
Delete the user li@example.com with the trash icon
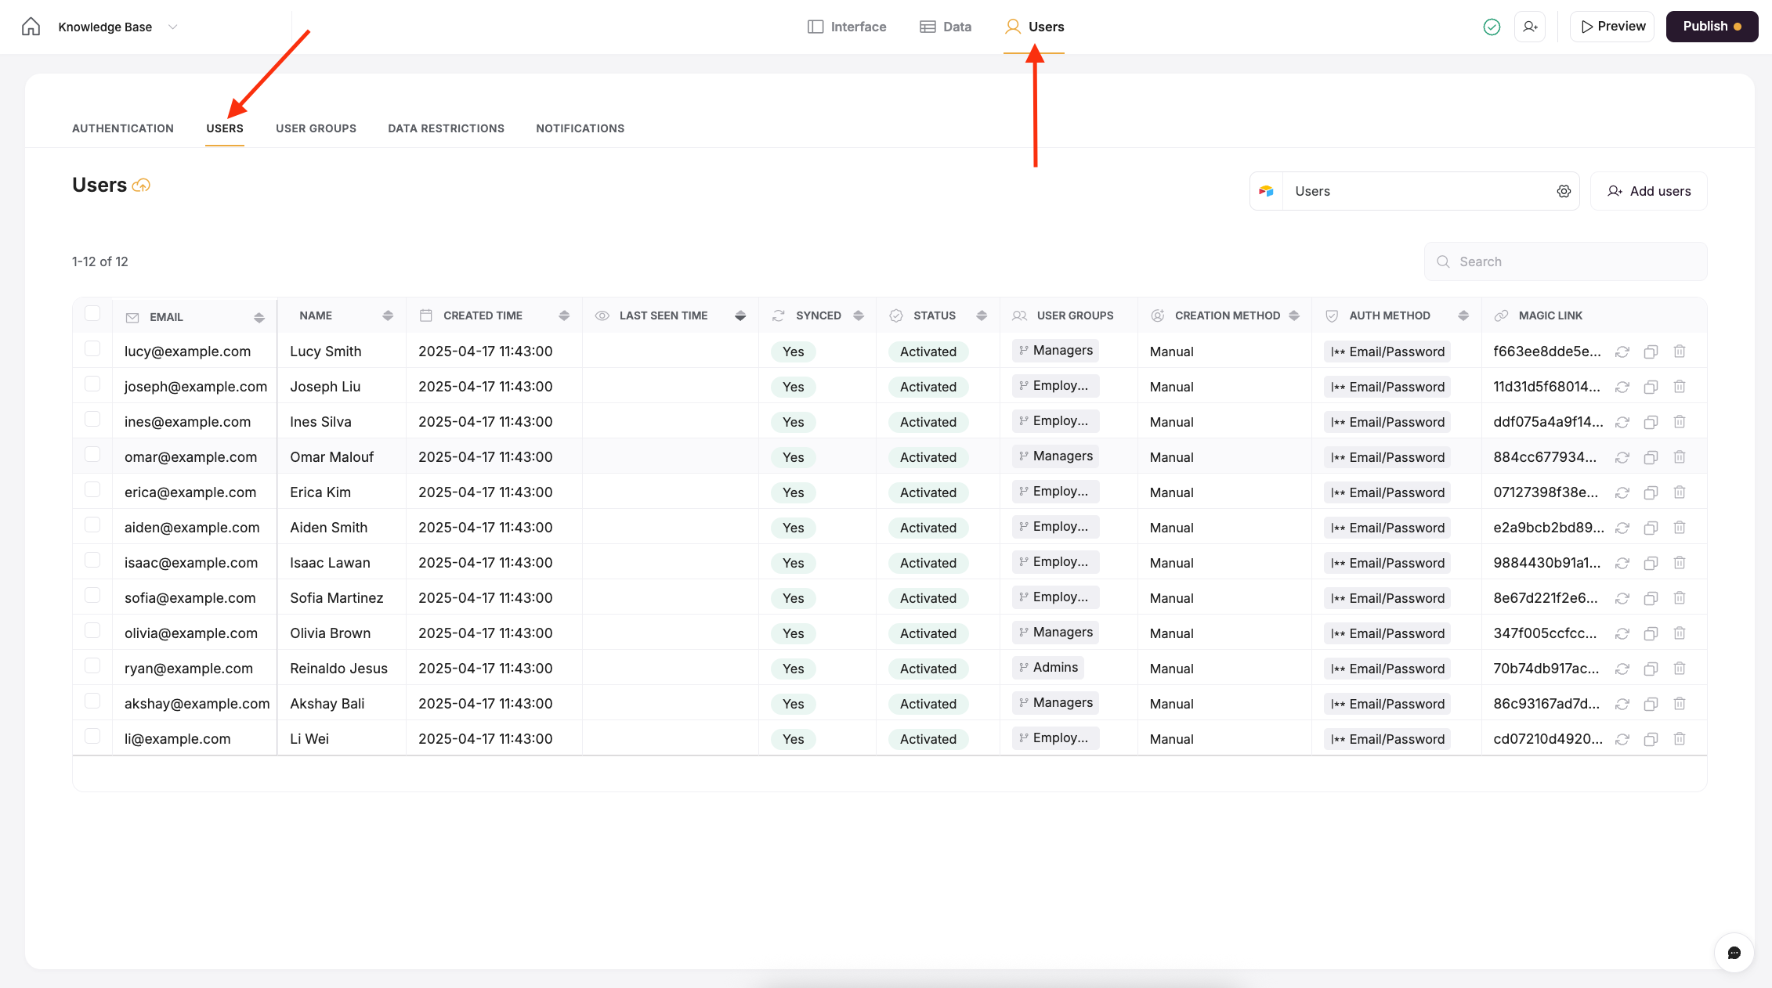(1680, 739)
